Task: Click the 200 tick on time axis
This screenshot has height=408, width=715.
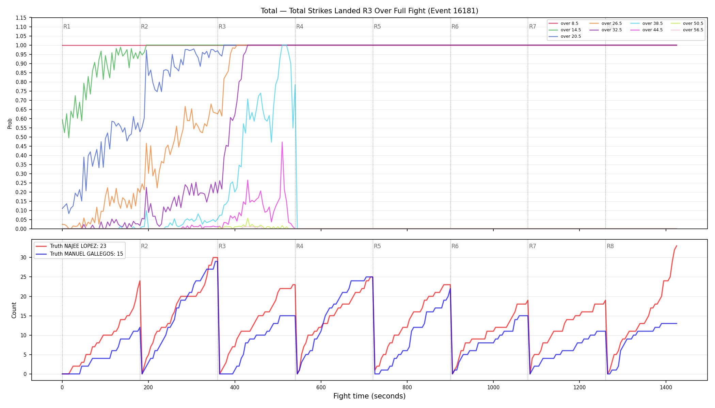Action: click(x=148, y=387)
